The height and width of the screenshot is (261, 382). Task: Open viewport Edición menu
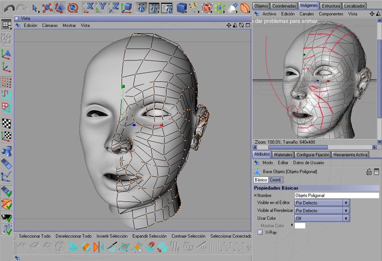(30, 25)
